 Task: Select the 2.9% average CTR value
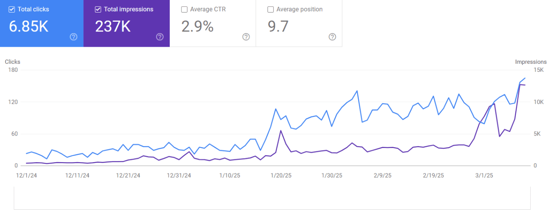point(197,27)
